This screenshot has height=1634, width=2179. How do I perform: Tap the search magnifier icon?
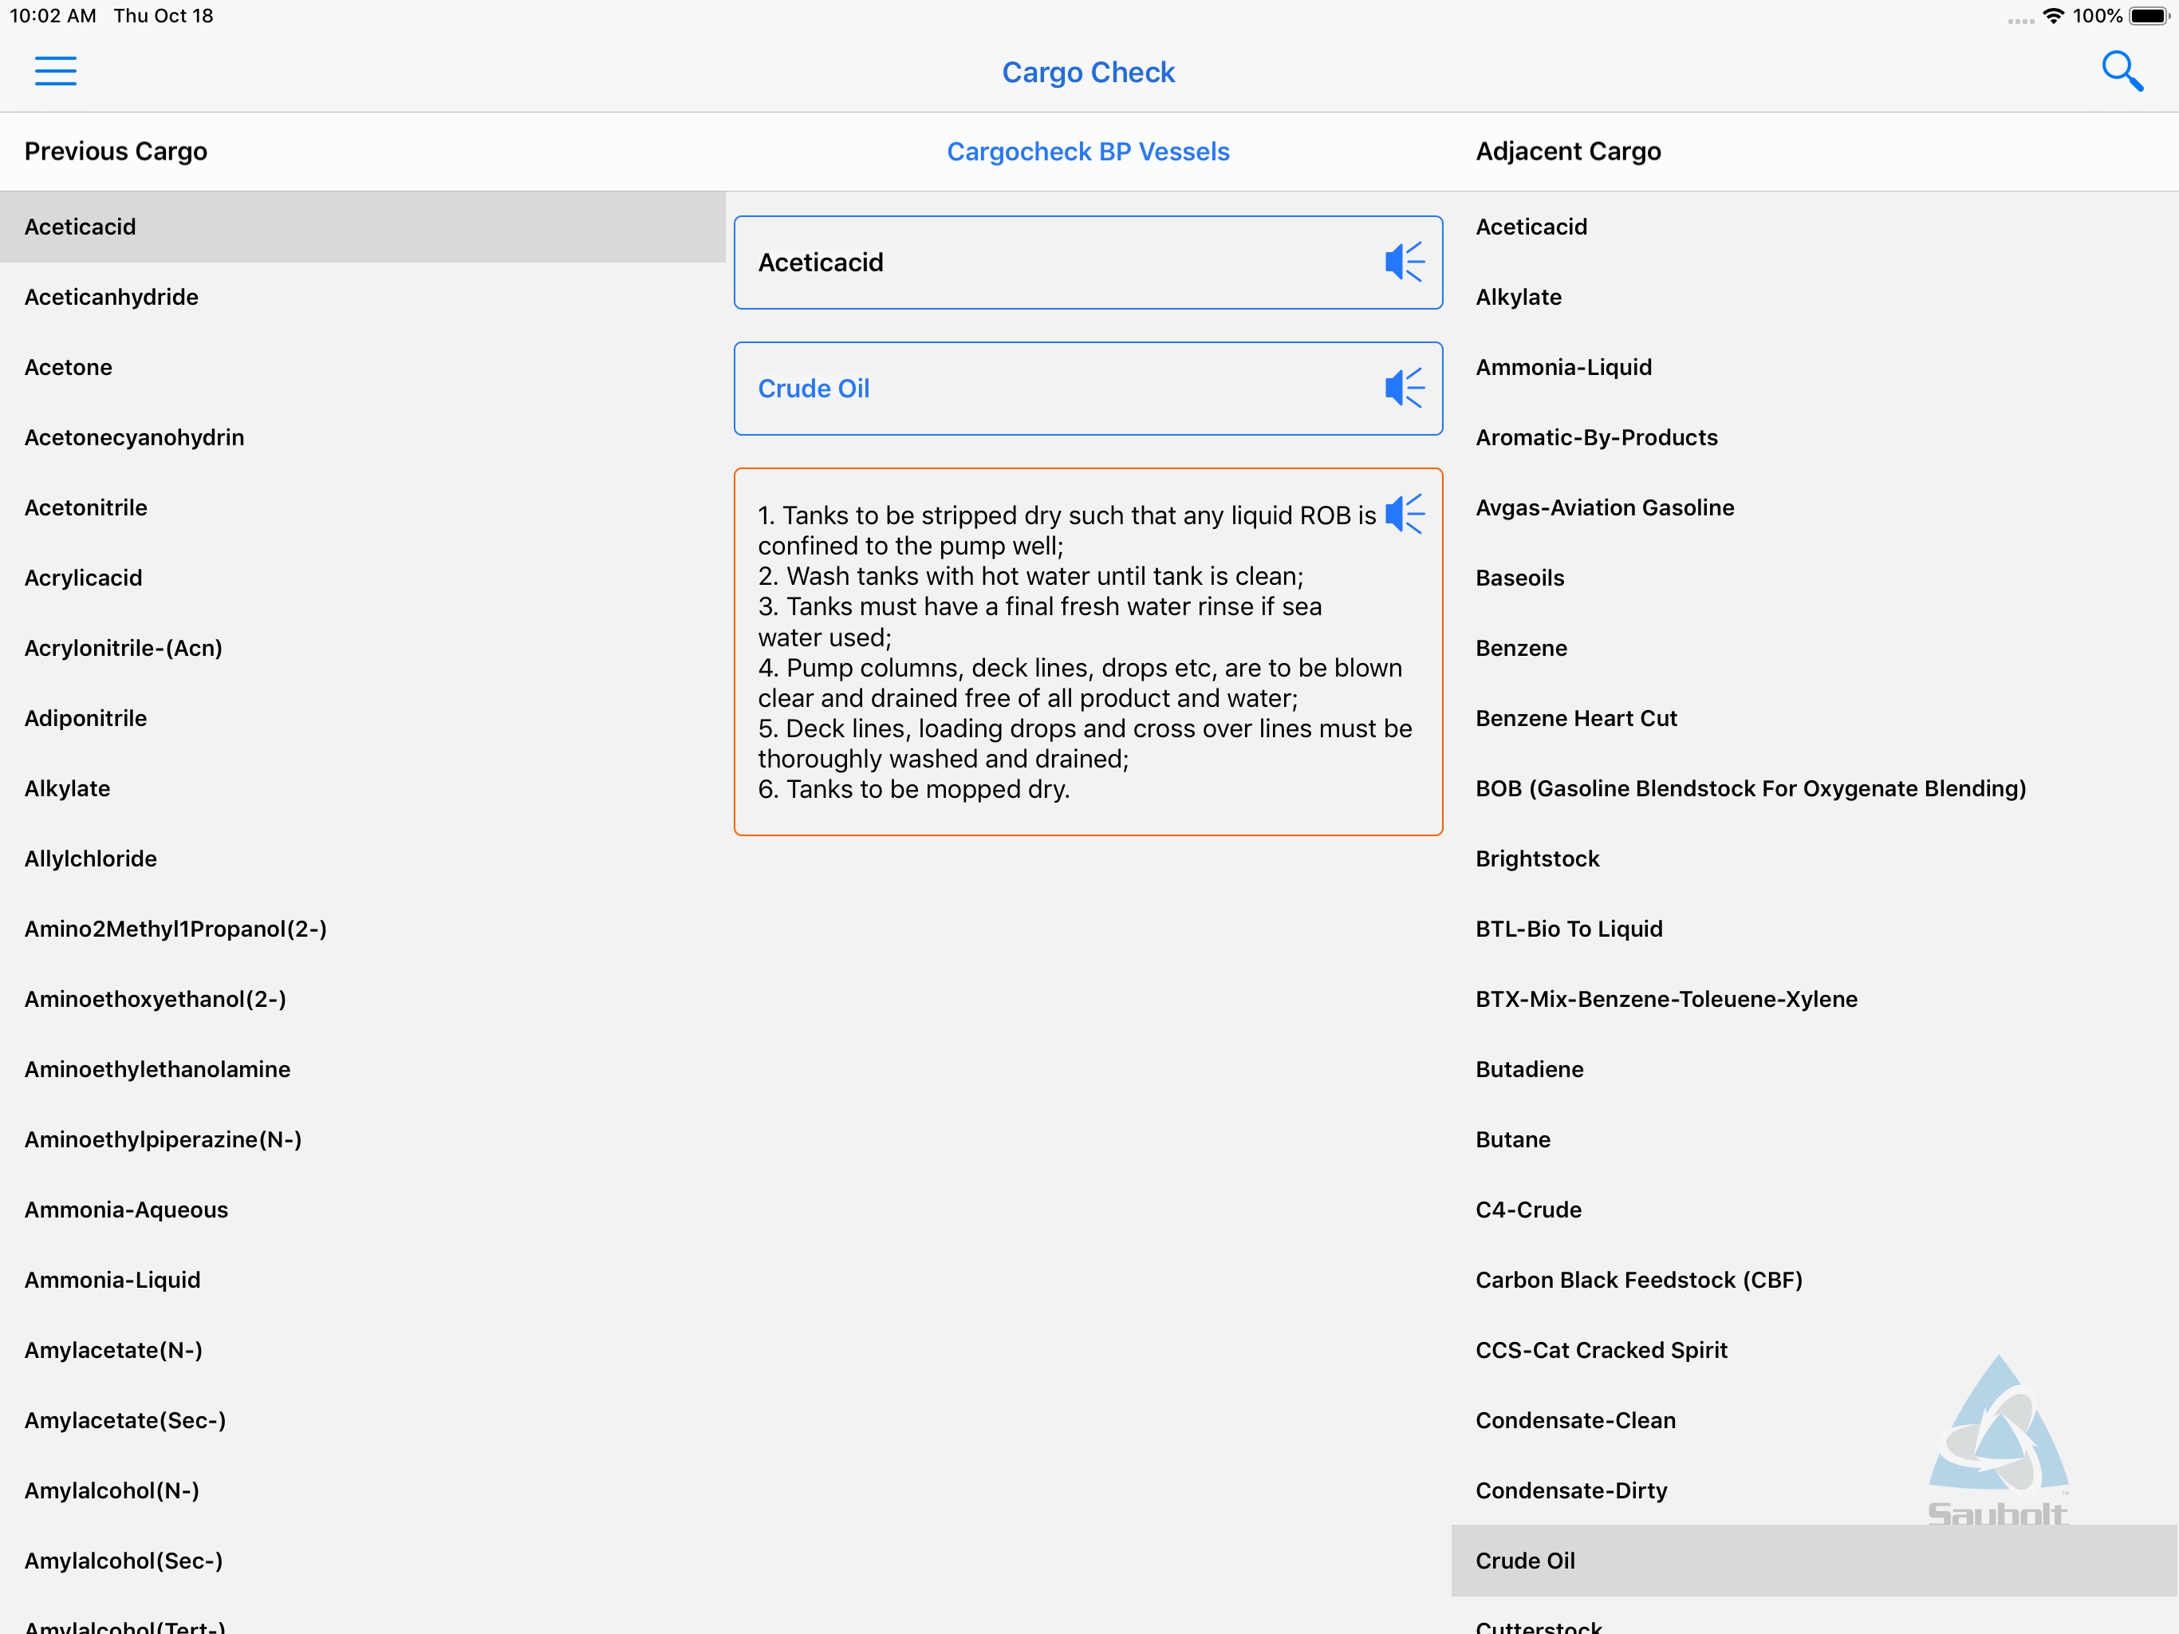[x=2122, y=71]
